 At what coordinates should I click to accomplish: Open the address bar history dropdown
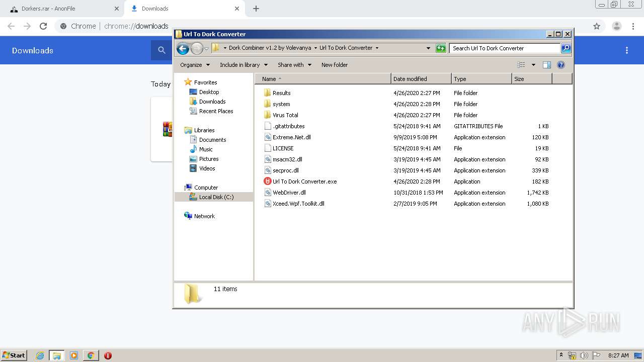coord(428,48)
